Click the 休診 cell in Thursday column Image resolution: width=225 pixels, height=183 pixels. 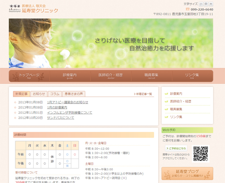click(52, 159)
